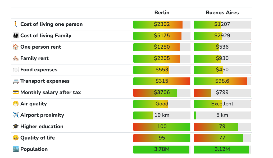Image resolution: width=273 pixels, height=158 pixels.
Task: Click Buenos Aires Excellent air quality bar
Action: click(222, 104)
